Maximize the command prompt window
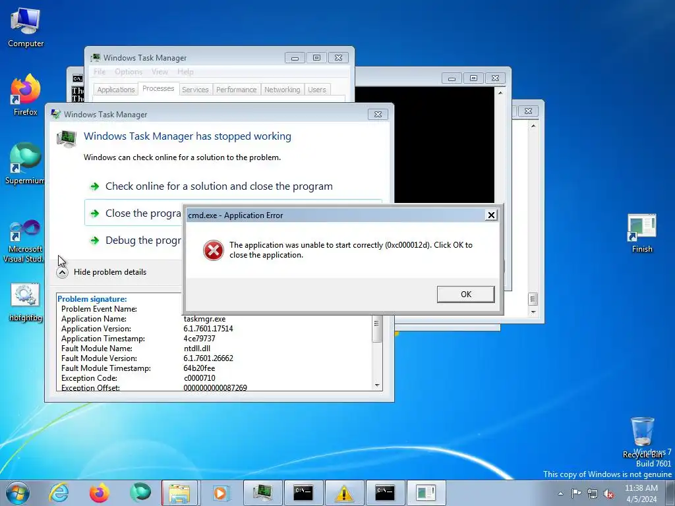Screen dimensions: 675x506 pyautogui.click(x=473, y=78)
